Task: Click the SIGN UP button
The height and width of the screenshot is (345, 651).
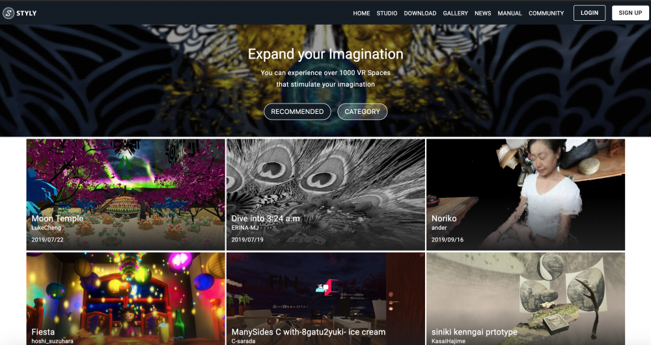Action: pyautogui.click(x=630, y=13)
